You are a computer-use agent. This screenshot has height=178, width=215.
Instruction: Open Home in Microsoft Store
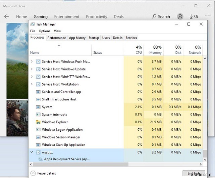[21, 17]
